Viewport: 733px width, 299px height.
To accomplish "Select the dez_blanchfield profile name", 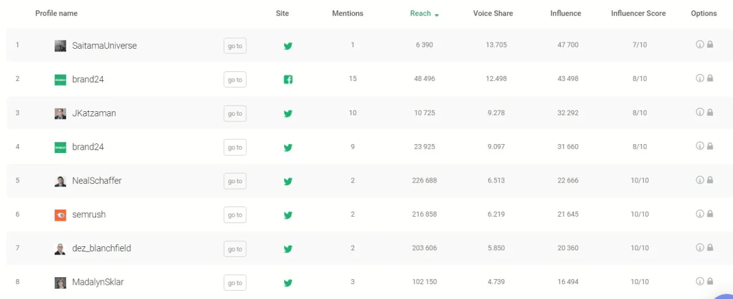I will coord(102,249).
